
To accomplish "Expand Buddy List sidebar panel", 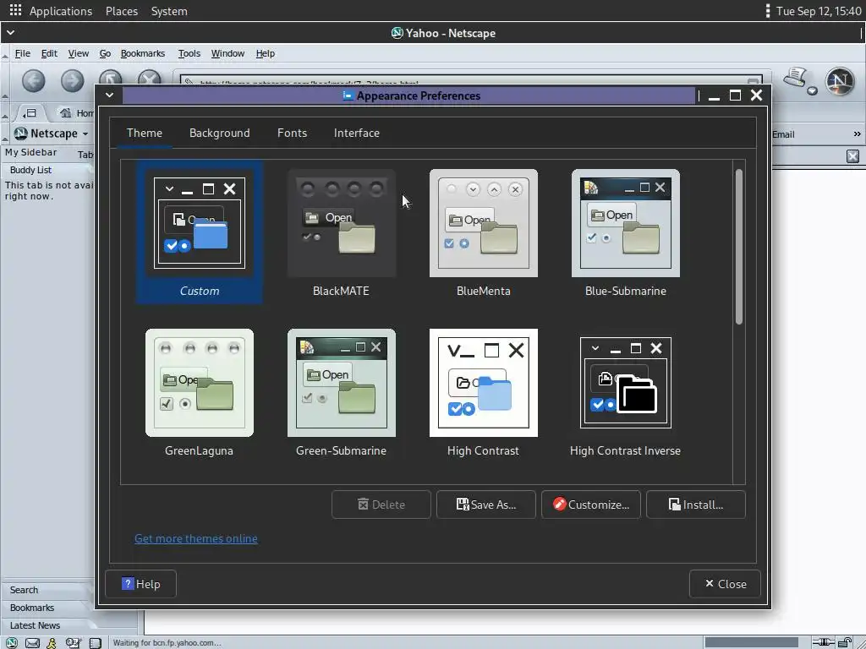I will click(x=47, y=170).
